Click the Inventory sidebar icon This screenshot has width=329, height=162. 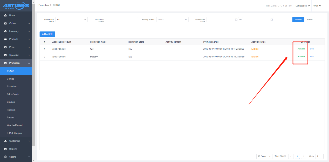click(5, 31)
